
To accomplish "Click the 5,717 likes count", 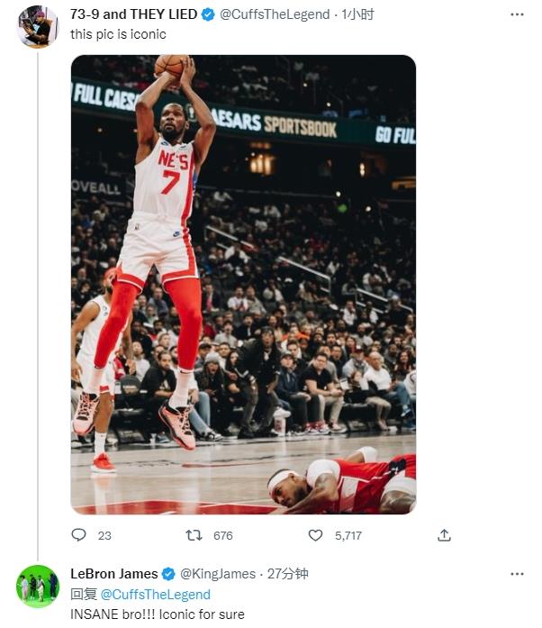I will coord(348,535).
